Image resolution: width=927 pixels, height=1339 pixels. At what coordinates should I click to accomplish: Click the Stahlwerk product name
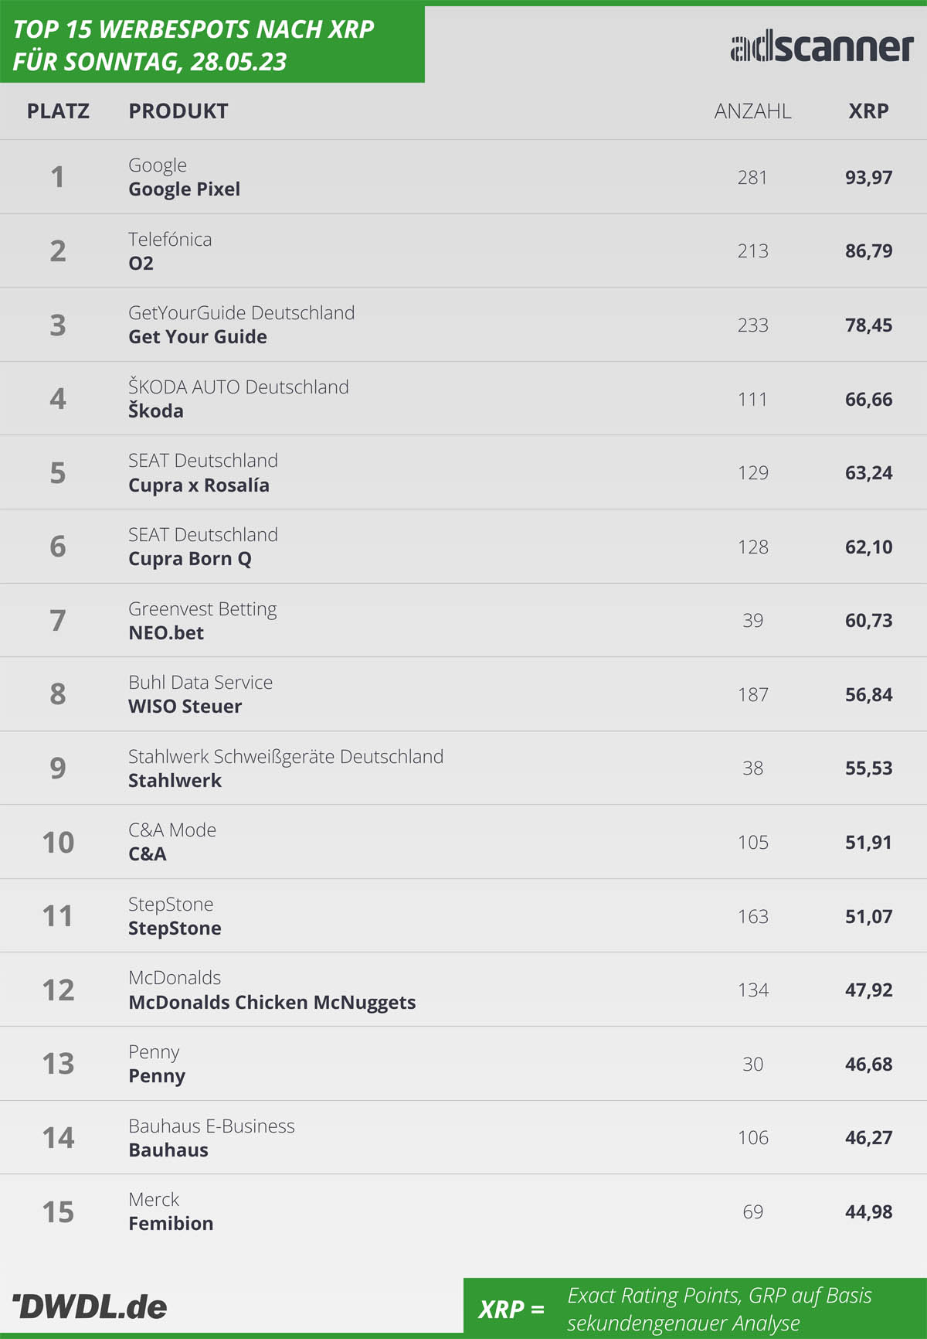click(x=175, y=781)
